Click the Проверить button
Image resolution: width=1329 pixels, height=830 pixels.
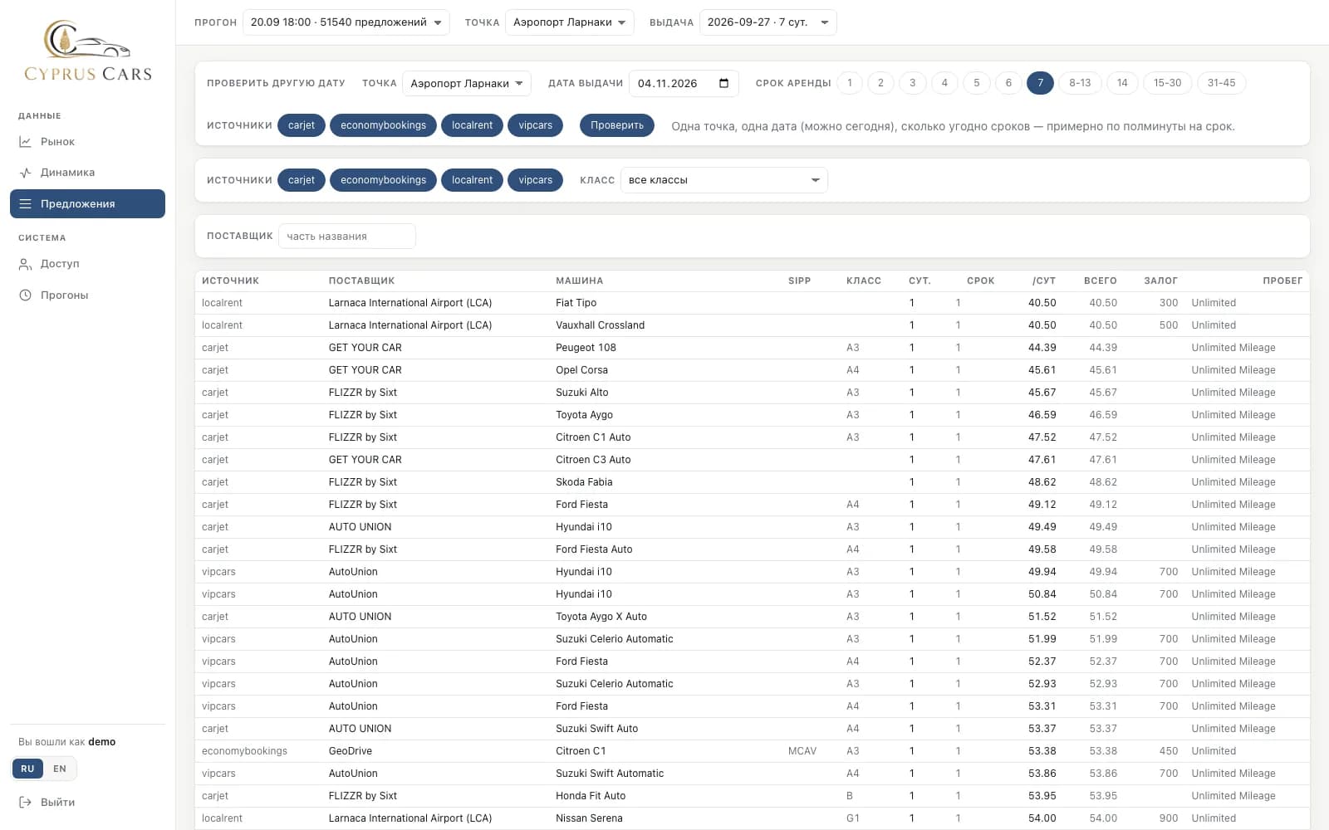pos(617,125)
